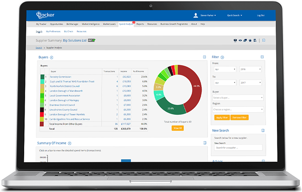
Task: Click the Search sub-navigation link
Action: tap(39, 31)
